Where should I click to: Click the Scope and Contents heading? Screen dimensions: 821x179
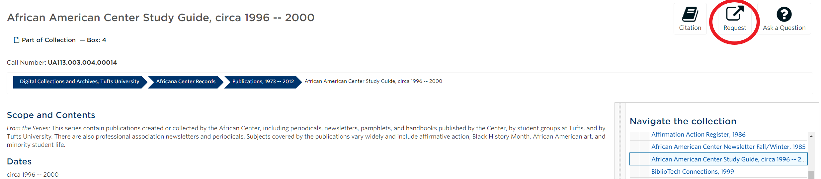51,115
